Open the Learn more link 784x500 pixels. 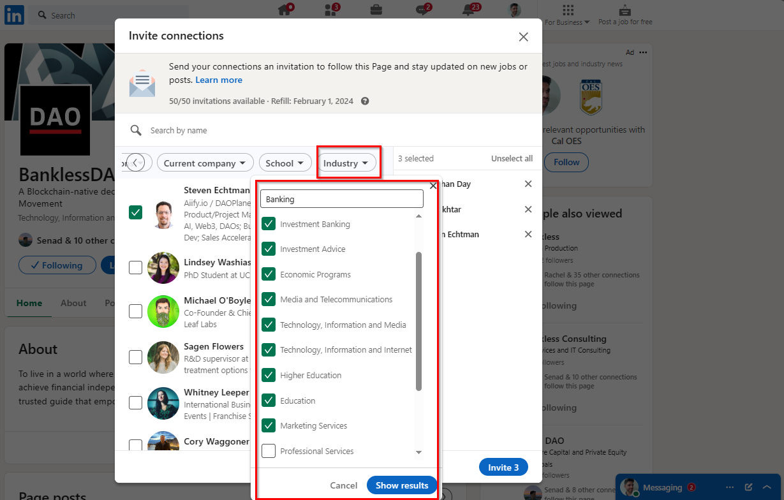(219, 80)
